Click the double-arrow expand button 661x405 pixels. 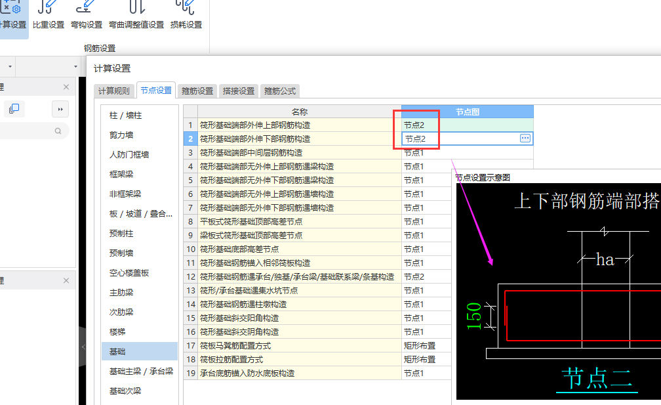pos(60,109)
